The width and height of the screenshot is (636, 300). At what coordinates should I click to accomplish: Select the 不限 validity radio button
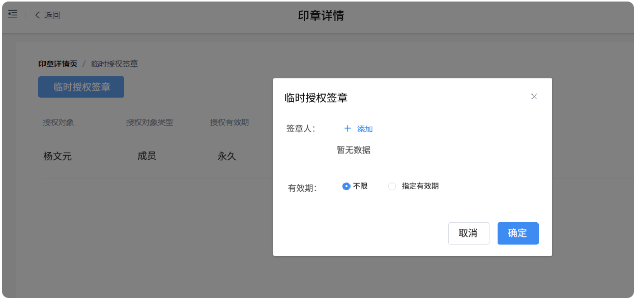pyautogui.click(x=346, y=186)
